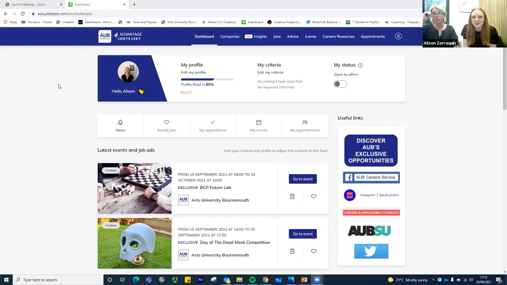Click Edit my criteria link
Viewport: 507px width, 285px height.
click(x=270, y=72)
